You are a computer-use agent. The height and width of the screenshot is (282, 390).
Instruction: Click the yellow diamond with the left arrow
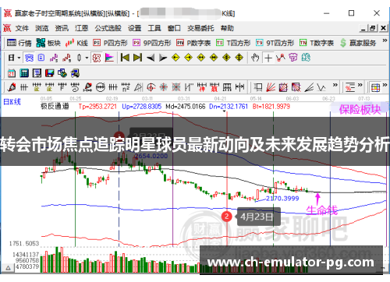175,58
